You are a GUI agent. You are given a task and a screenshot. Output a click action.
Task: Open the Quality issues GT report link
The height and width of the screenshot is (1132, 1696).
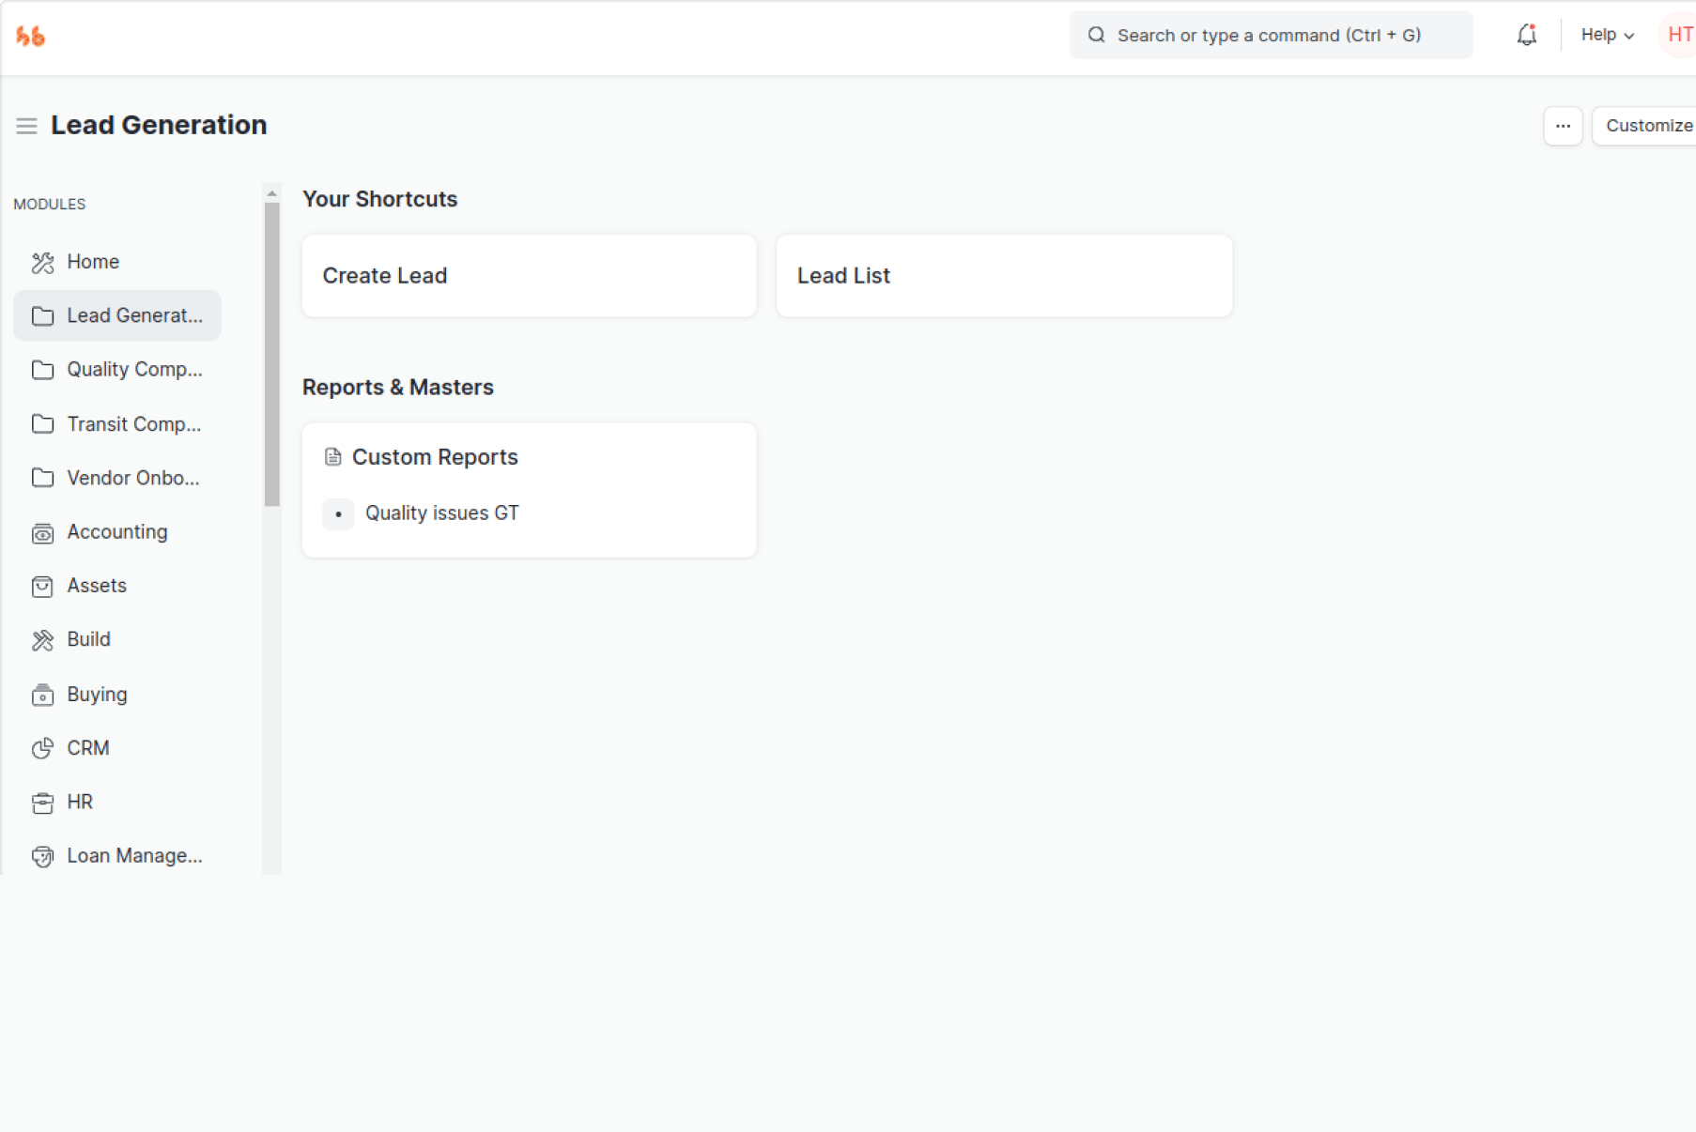441,513
